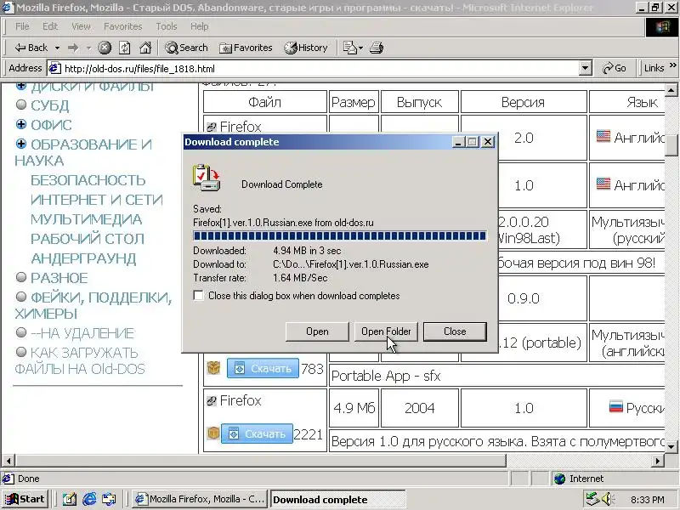
Task: Check Close this dialog box when download completes
Action: [198, 296]
